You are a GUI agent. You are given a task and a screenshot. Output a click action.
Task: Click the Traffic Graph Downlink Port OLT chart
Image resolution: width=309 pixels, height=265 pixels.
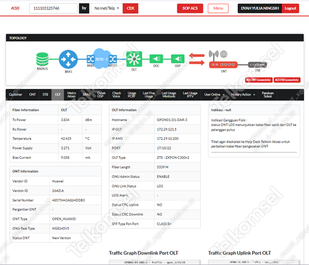click(x=154, y=262)
